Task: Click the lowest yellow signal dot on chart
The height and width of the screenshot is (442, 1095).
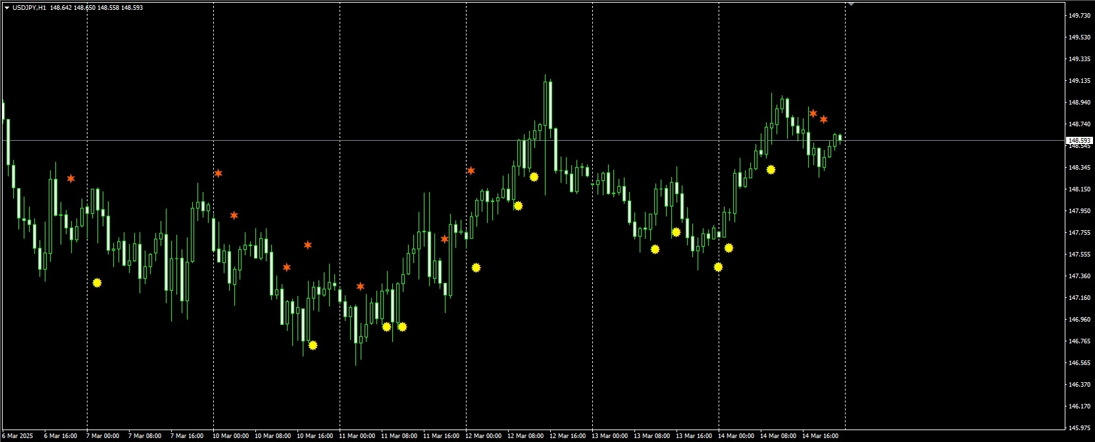Action: coord(313,345)
